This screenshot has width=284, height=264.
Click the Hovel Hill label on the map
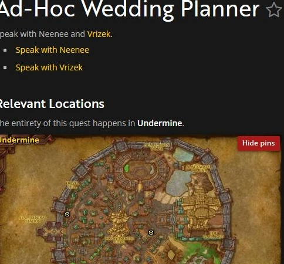[72, 185]
